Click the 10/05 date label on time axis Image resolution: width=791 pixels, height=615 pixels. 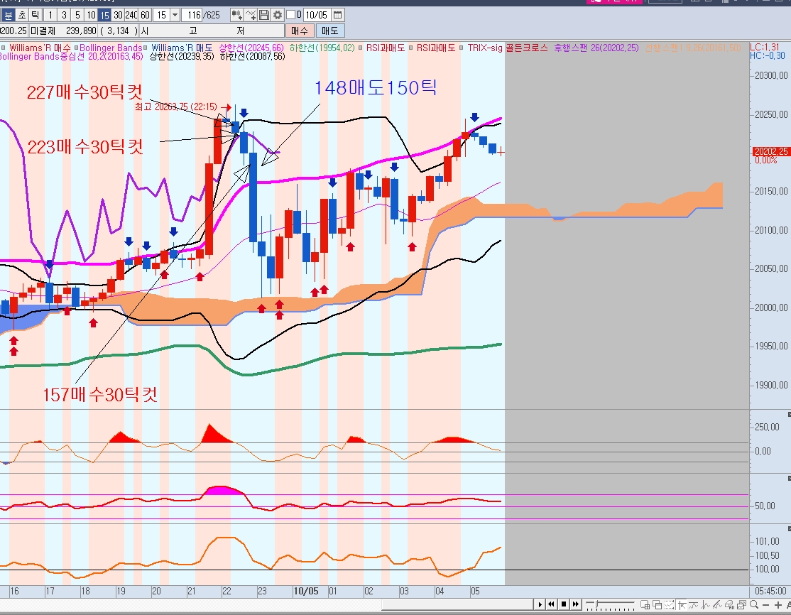click(x=306, y=591)
